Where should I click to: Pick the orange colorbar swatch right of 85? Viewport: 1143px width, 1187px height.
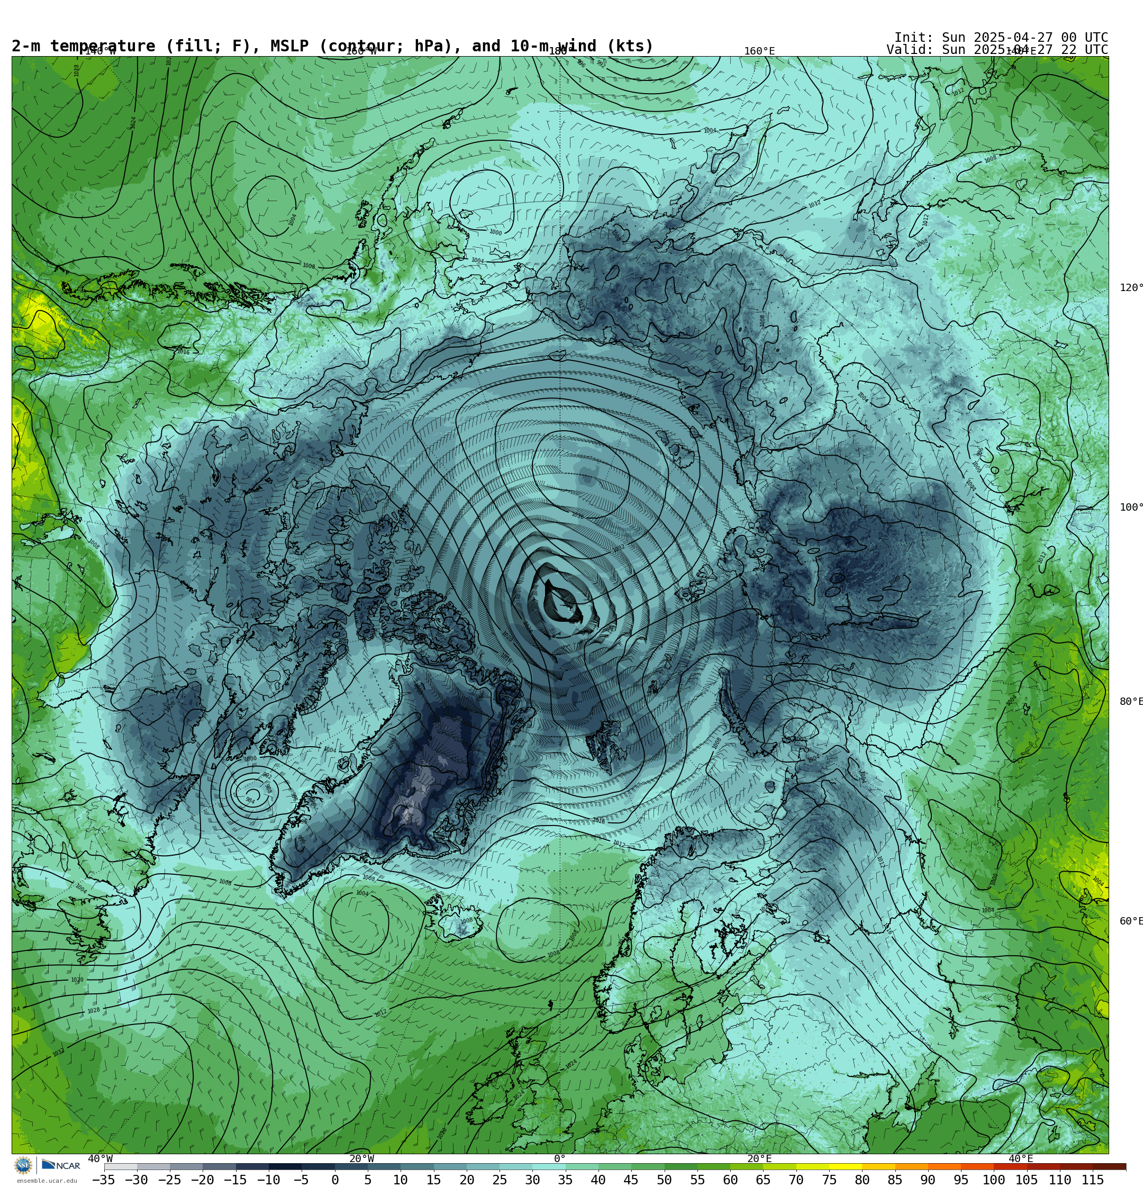coord(912,1166)
